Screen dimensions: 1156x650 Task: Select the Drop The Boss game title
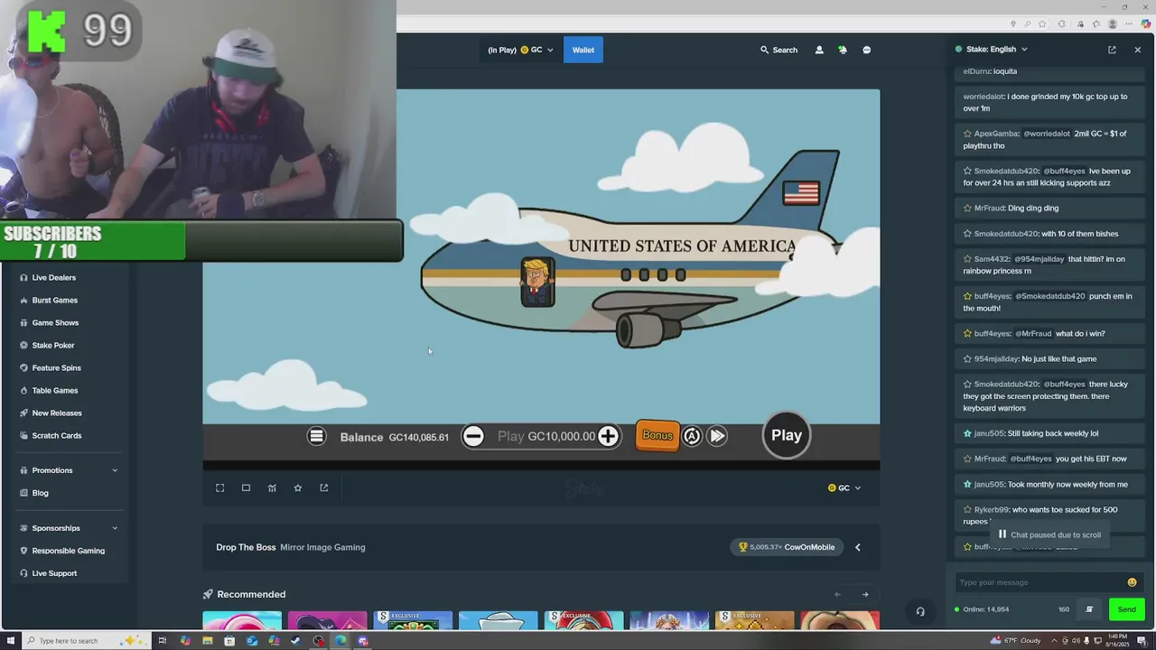pyautogui.click(x=246, y=547)
